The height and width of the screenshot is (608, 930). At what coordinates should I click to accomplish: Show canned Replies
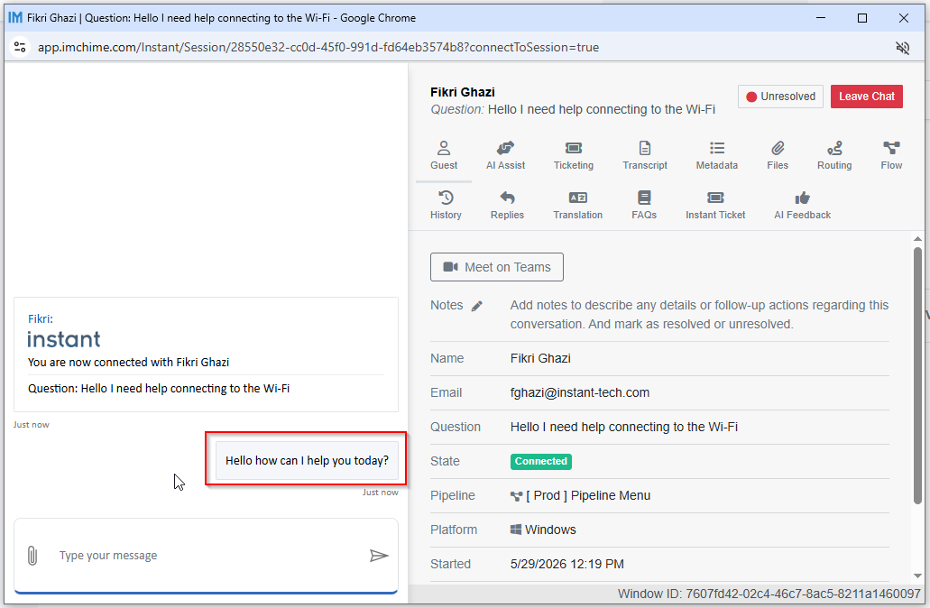pos(507,206)
